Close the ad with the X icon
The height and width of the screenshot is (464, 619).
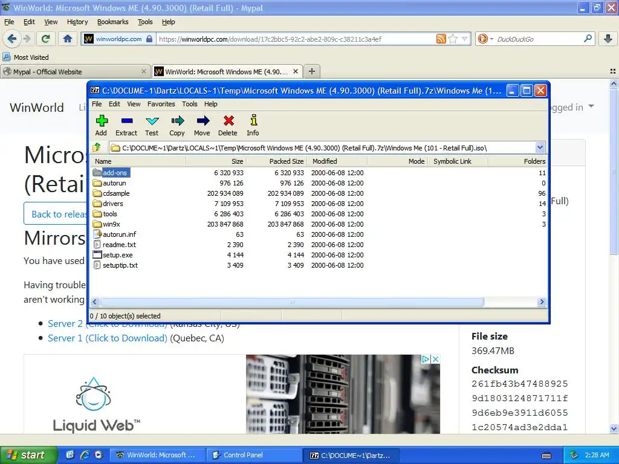tap(435, 359)
